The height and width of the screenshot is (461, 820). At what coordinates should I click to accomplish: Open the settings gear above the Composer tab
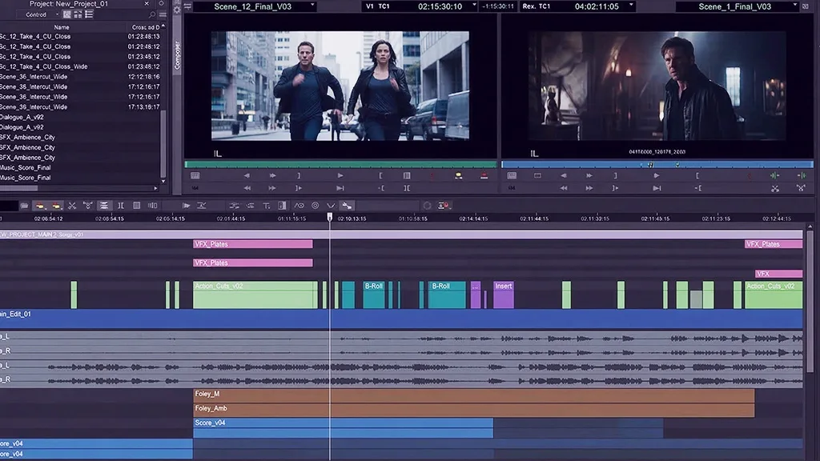click(x=178, y=11)
